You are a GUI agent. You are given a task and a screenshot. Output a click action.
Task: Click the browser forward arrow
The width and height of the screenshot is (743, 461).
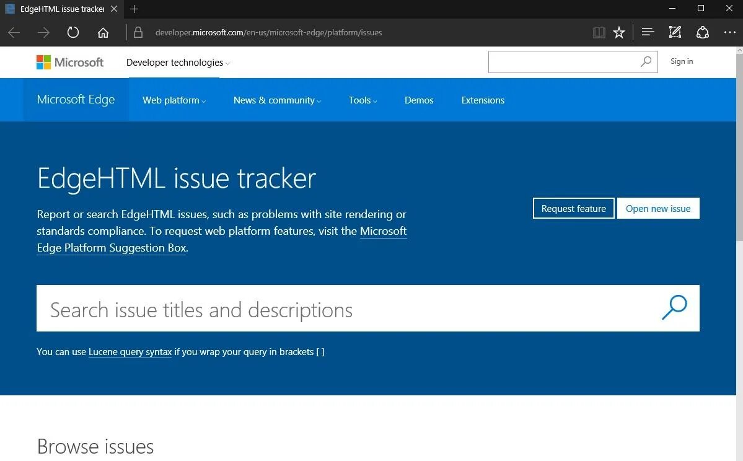point(43,33)
